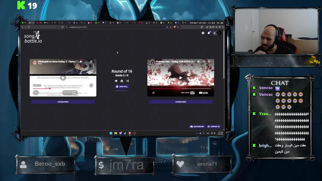Open the user profile avatar
The height and width of the screenshot is (181, 322).
point(219,33)
